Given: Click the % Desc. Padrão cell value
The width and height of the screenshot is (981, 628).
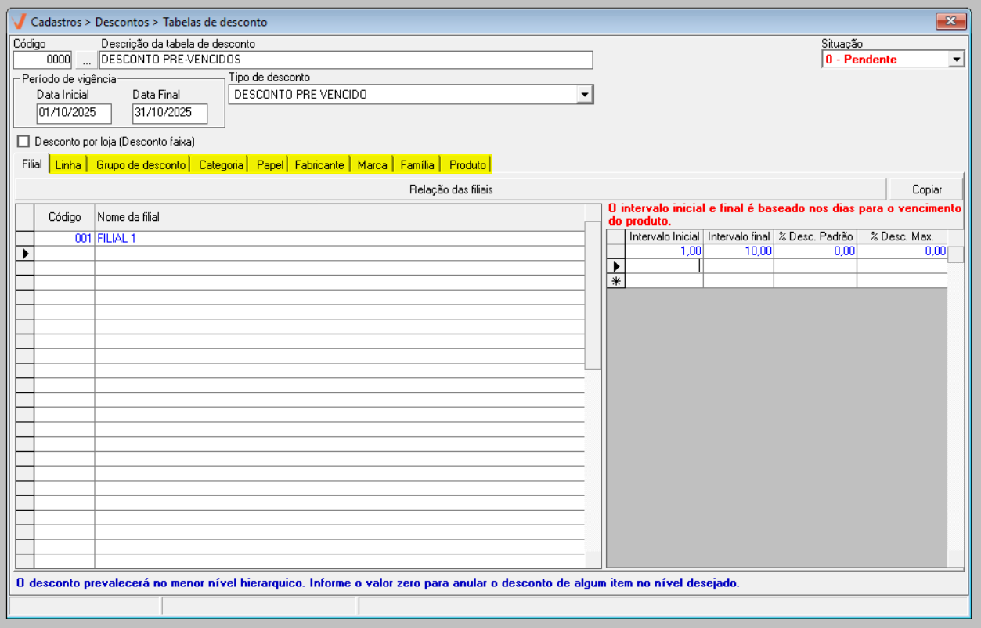Looking at the screenshot, I should pos(814,251).
